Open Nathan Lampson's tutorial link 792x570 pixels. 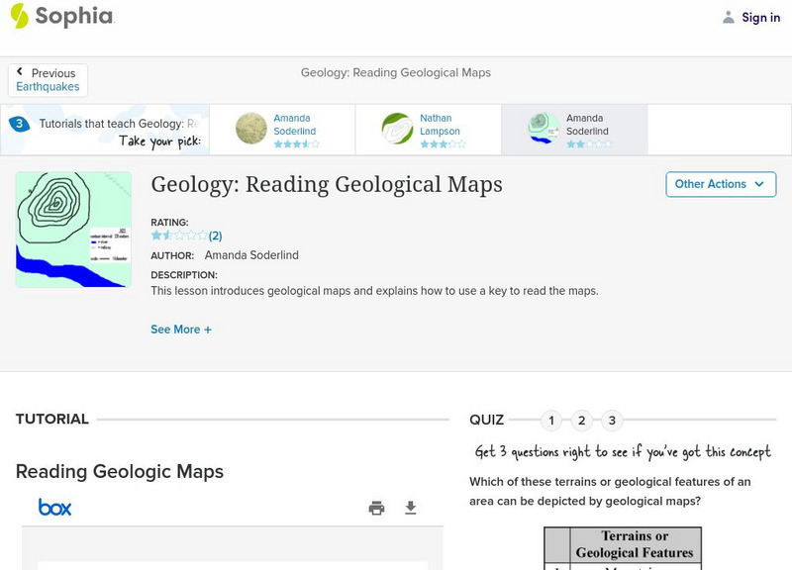tap(440, 125)
